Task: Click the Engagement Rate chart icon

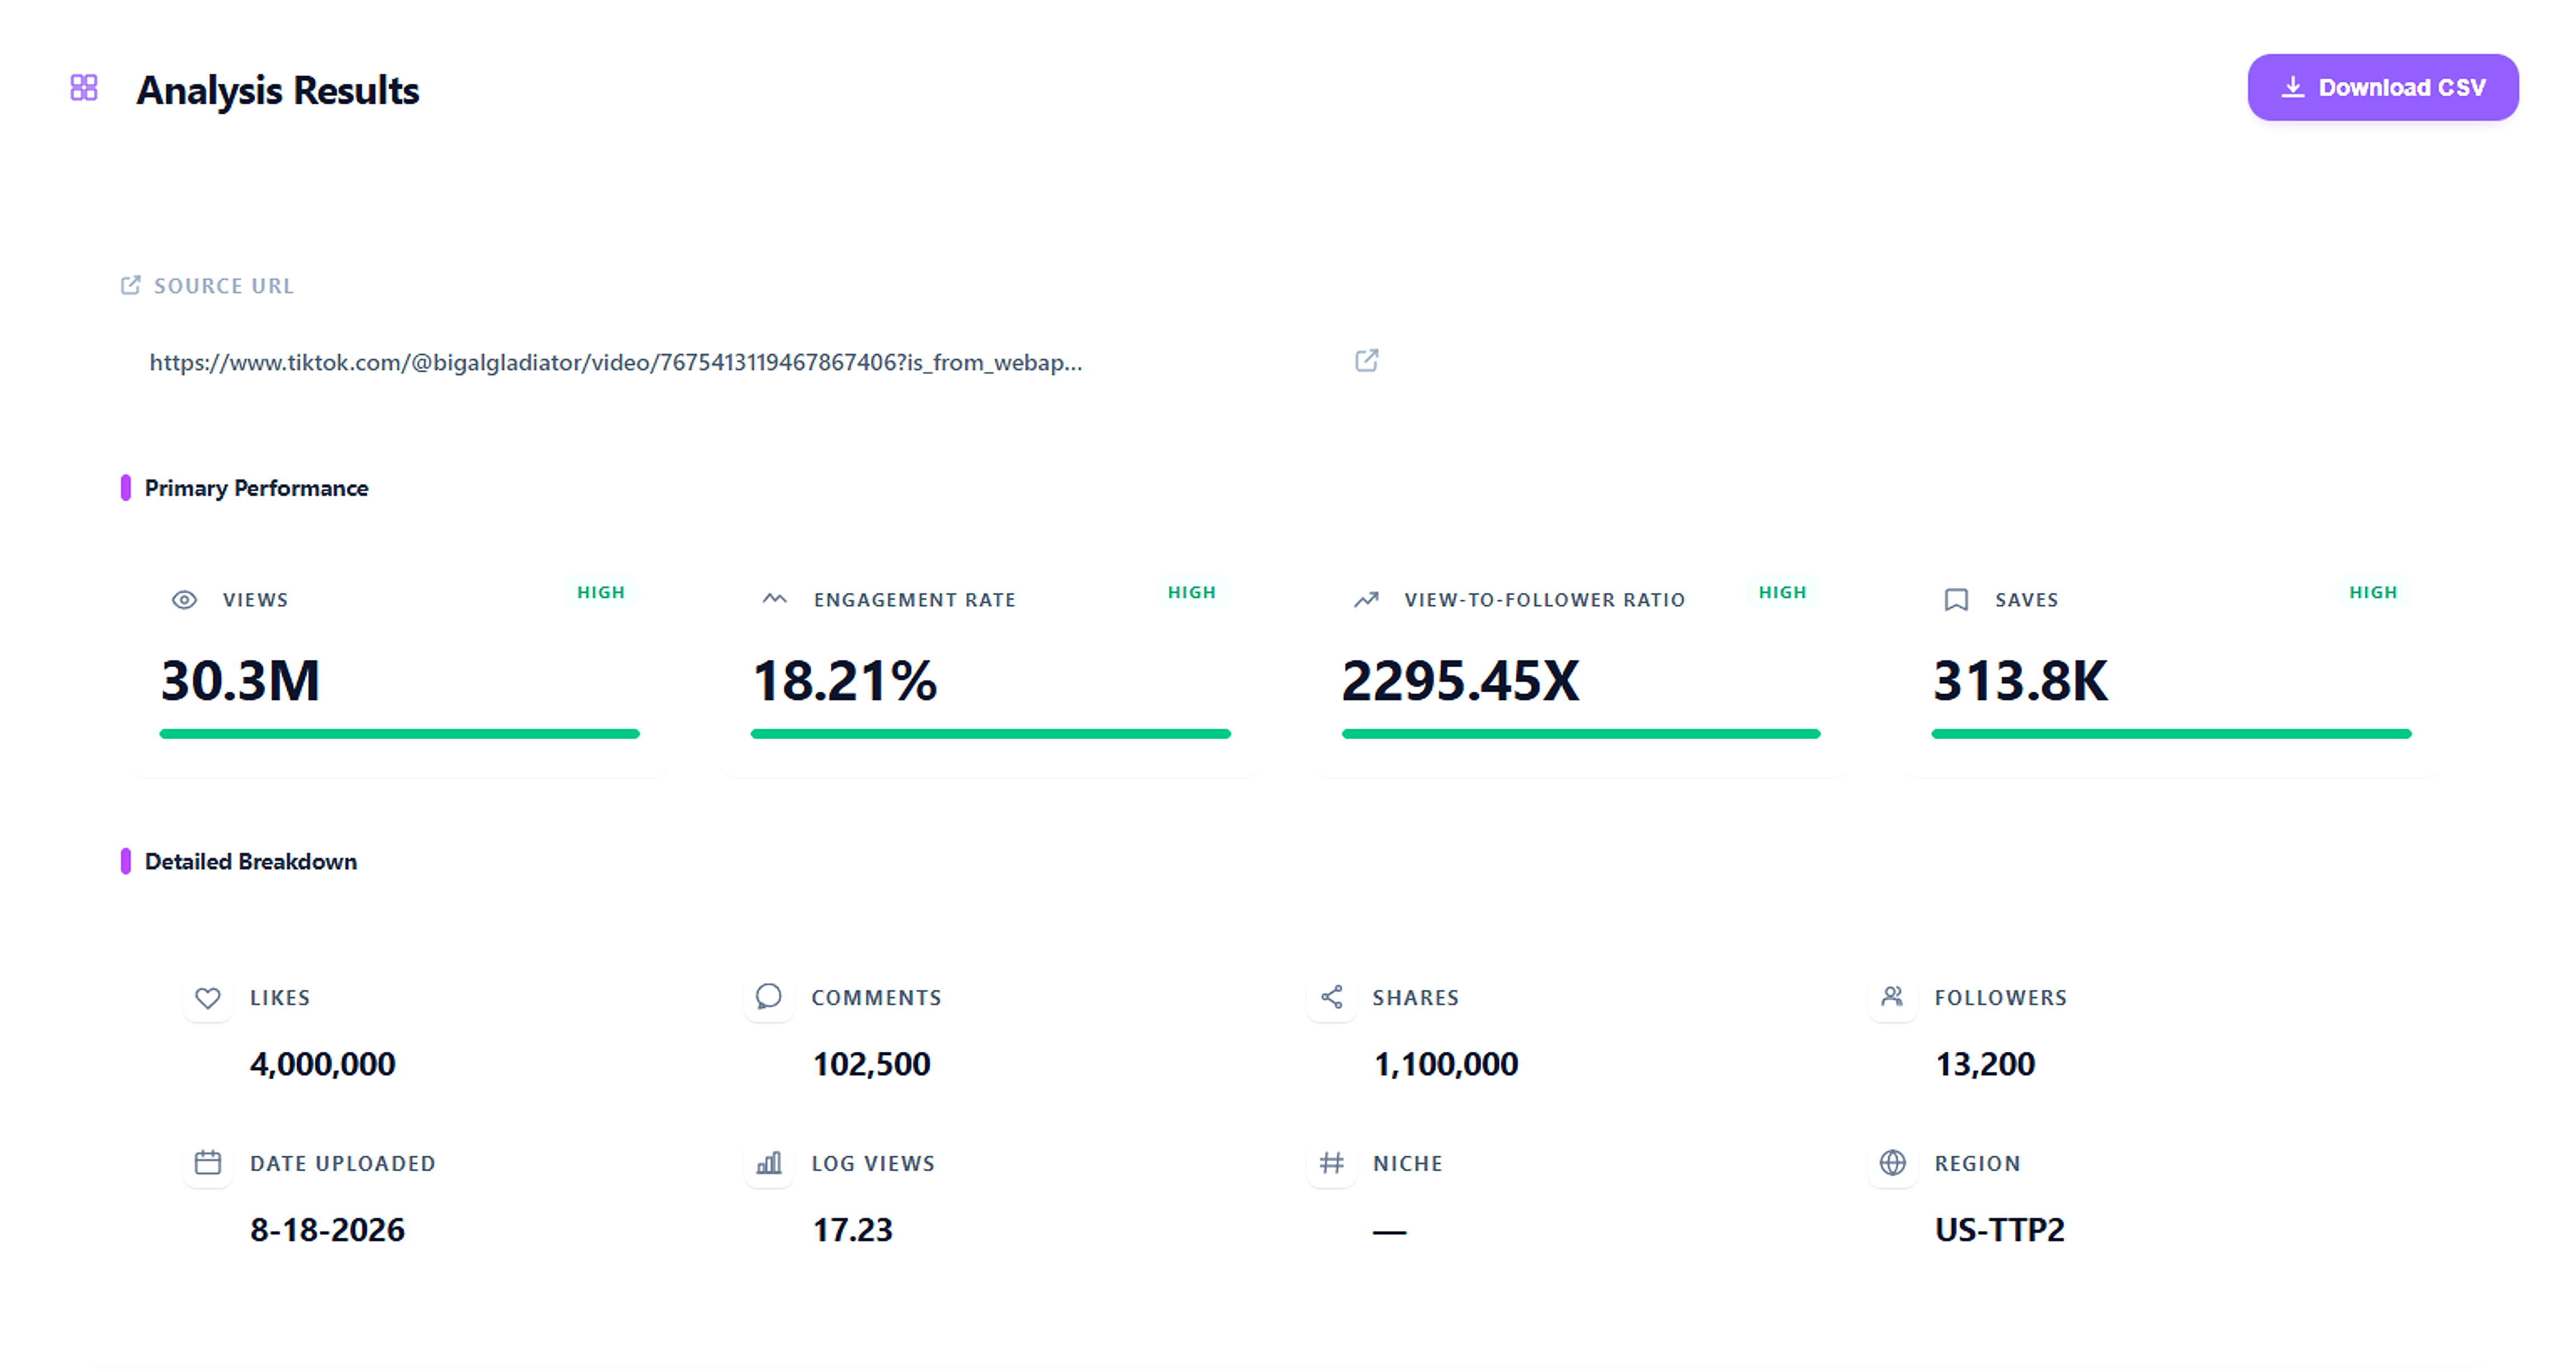Action: click(775, 599)
